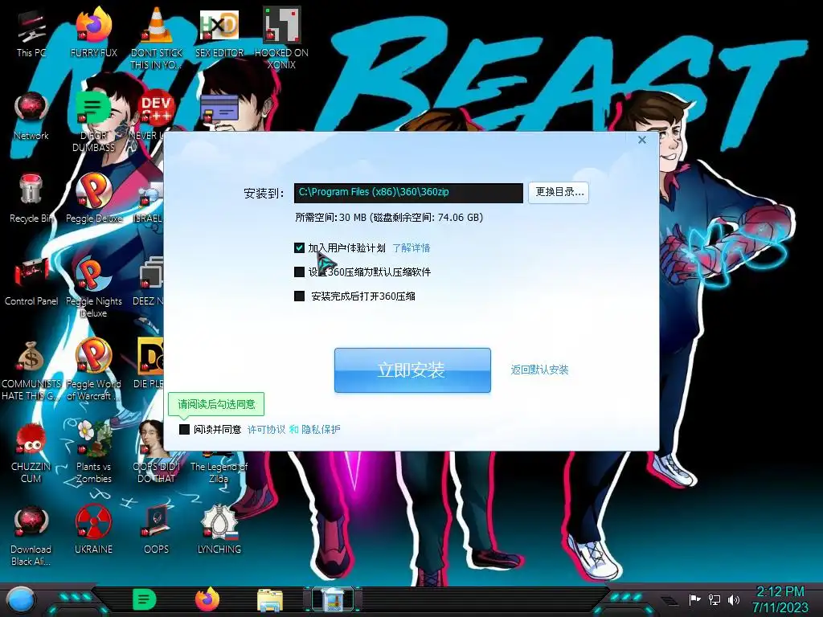
Task: Select the Network desktop icon
Action: 31,116
